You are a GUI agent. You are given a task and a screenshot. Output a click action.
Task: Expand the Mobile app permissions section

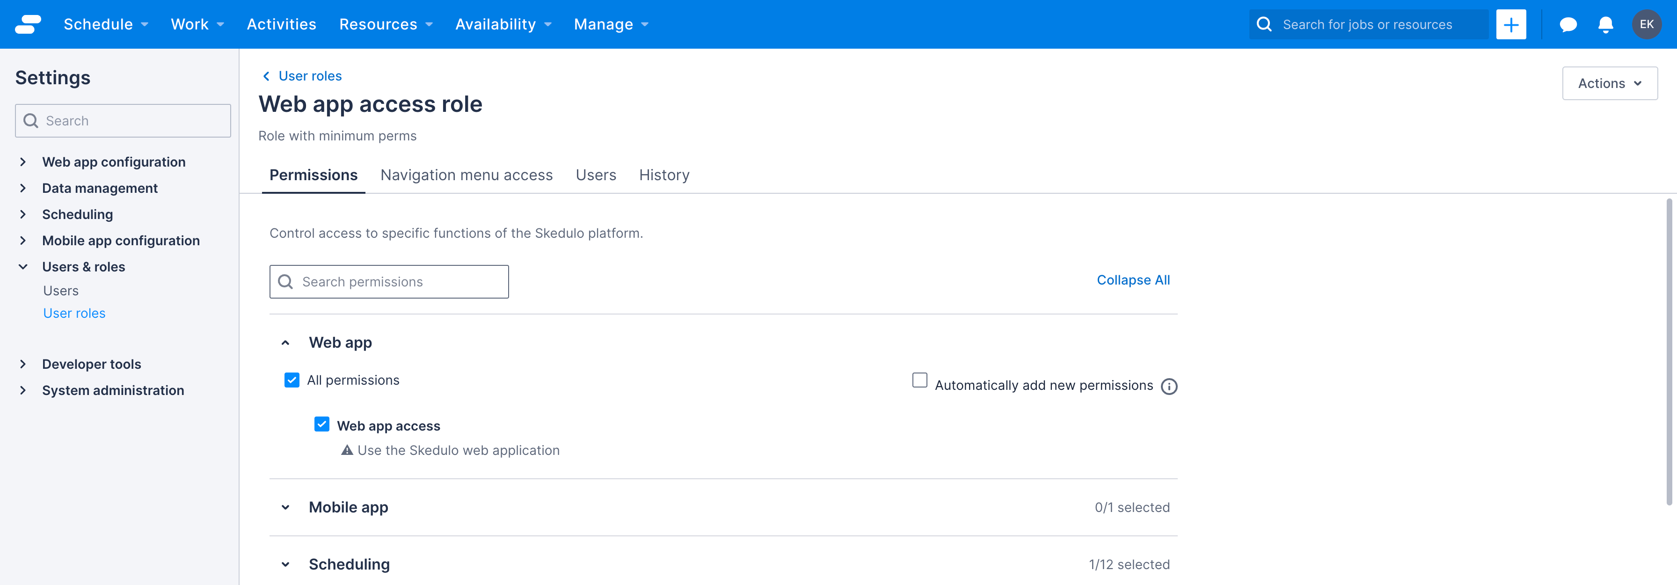(285, 507)
